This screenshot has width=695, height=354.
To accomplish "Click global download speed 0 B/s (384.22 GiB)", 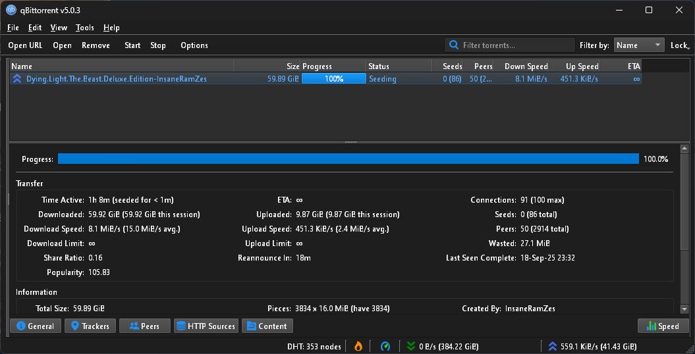I will [449, 347].
